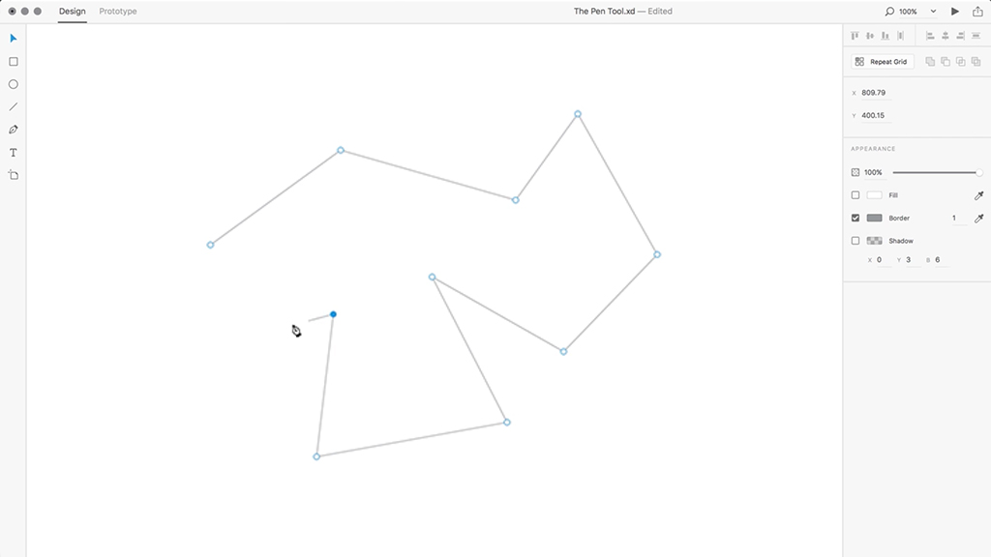Enable the Shadow checkbox
Screen dimensions: 991x557
click(856, 241)
